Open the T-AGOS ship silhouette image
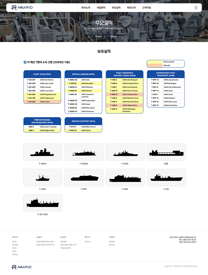The width and height of the screenshot is (208, 275). coord(84,152)
